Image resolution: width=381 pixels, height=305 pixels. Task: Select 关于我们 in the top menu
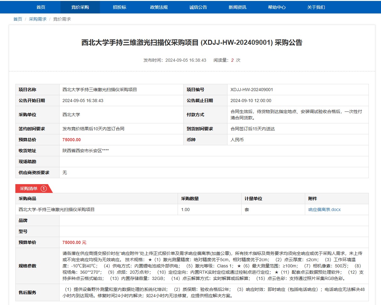tap(316, 7)
